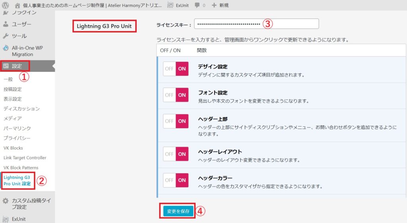Go to 投稿設定 page
Image resolution: width=407 pixels, height=223 pixels.
(12, 89)
